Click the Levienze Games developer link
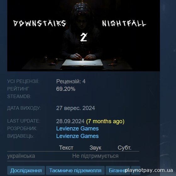Image resolution: width=176 pixels, height=176 pixels. [77, 129]
